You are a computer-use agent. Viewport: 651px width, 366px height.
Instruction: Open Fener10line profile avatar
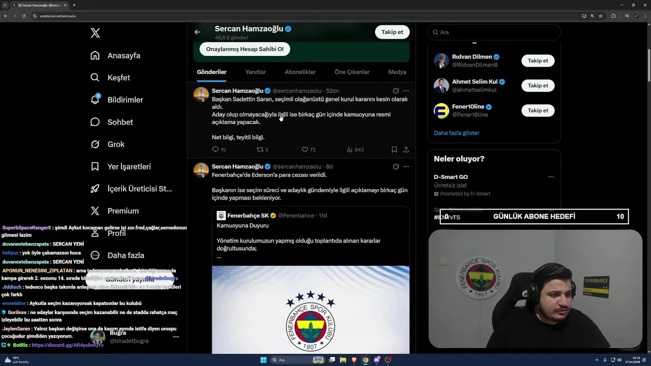pos(441,111)
